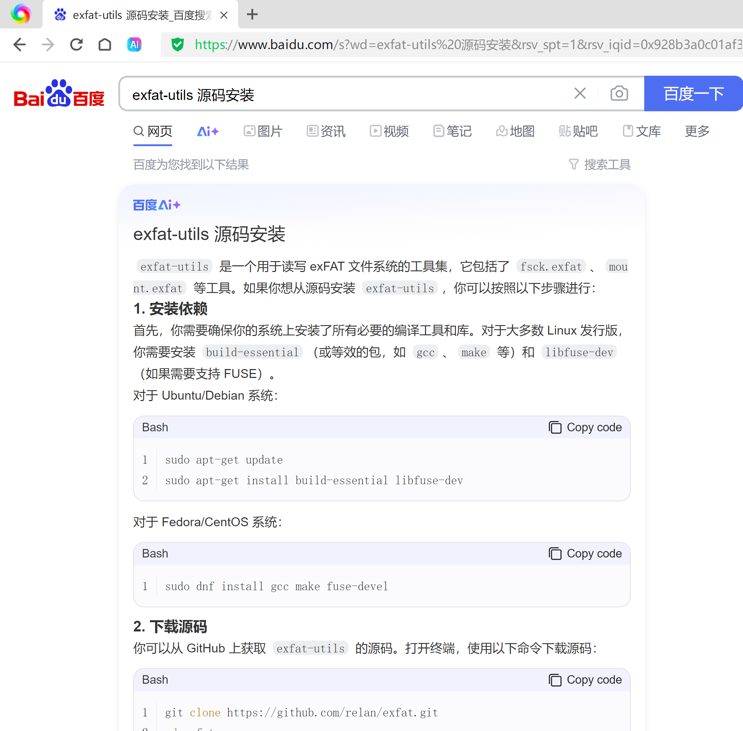Open camera image search
The width and height of the screenshot is (743, 731).
619,93
